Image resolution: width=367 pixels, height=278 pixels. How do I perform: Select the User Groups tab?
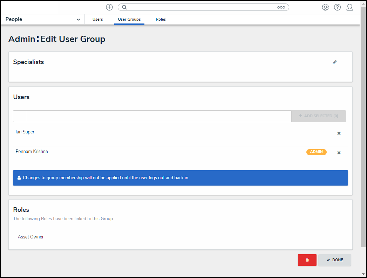(129, 20)
